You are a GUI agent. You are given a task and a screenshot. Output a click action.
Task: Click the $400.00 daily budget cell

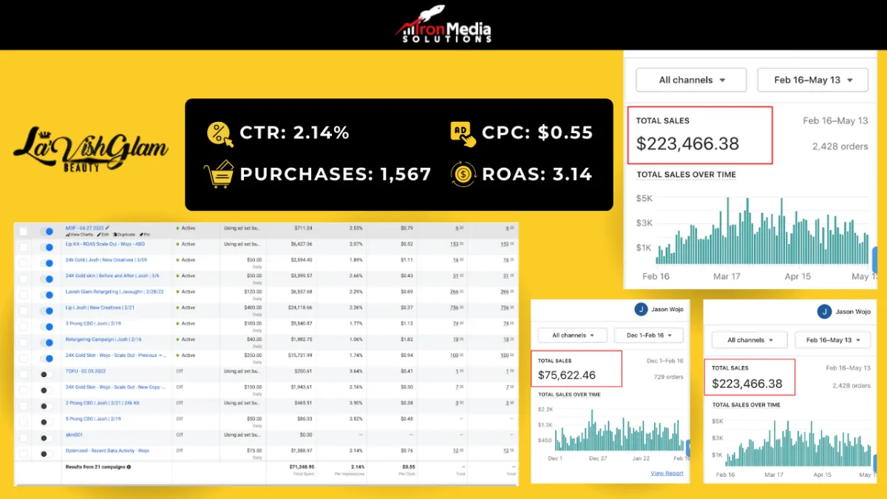(254, 308)
